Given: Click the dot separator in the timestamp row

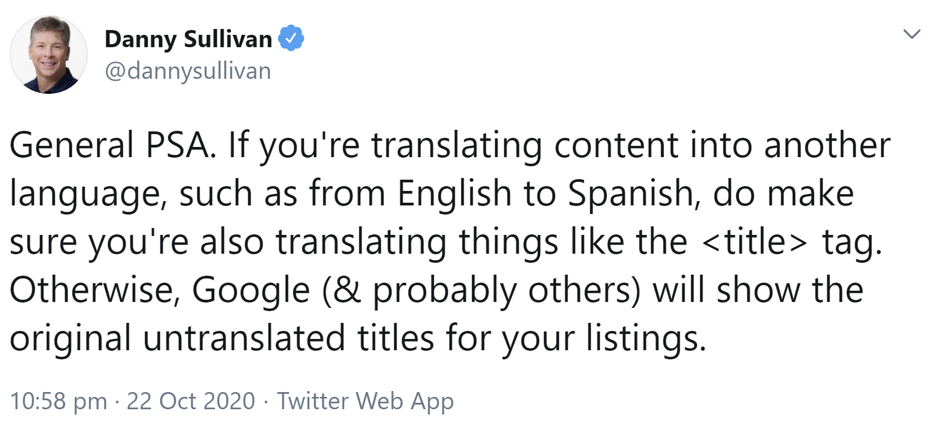Looking at the screenshot, I should click(118, 401).
